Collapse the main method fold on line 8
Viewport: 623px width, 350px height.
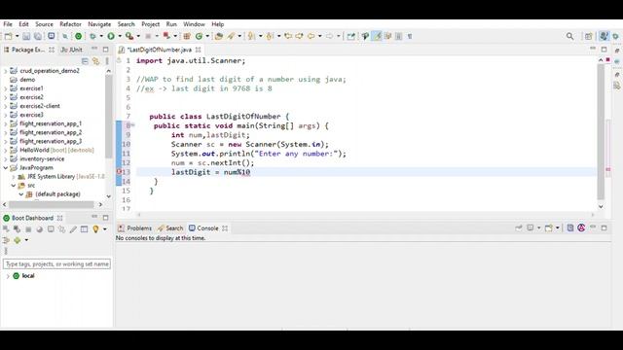133,125
